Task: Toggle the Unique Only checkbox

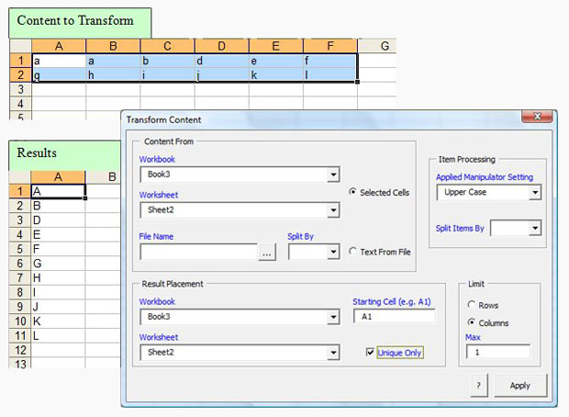Action: pyautogui.click(x=370, y=352)
